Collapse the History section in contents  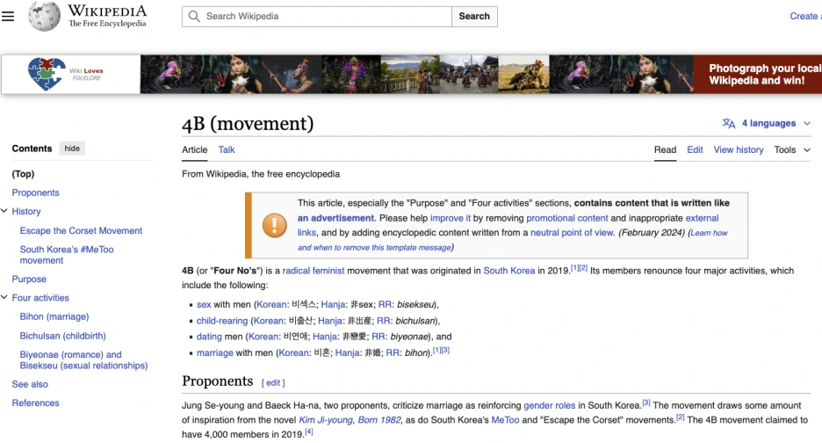click(4, 211)
